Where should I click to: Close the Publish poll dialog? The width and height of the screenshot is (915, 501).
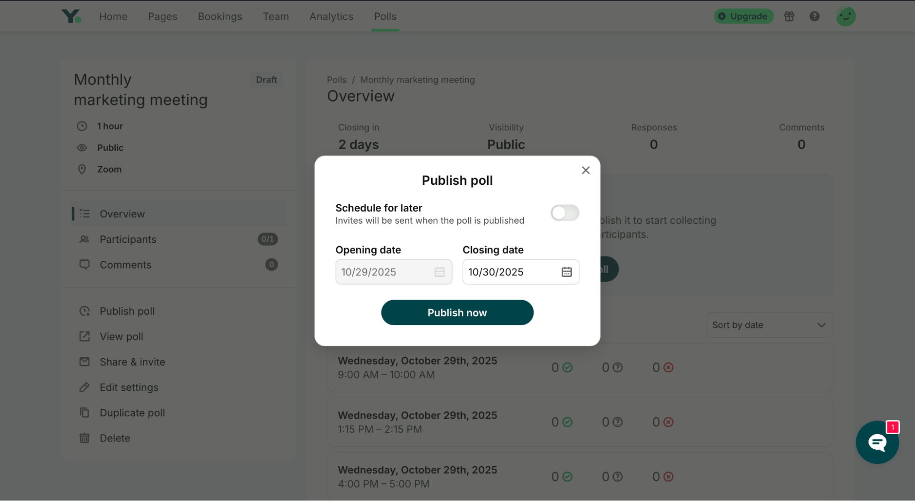tap(586, 170)
